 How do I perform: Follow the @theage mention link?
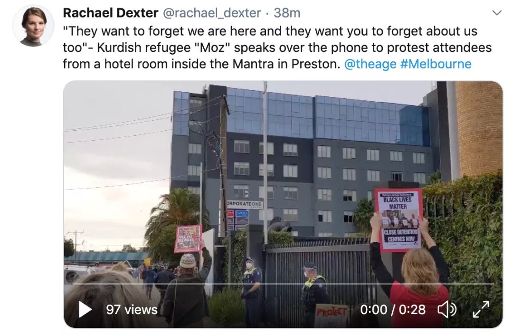370,64
